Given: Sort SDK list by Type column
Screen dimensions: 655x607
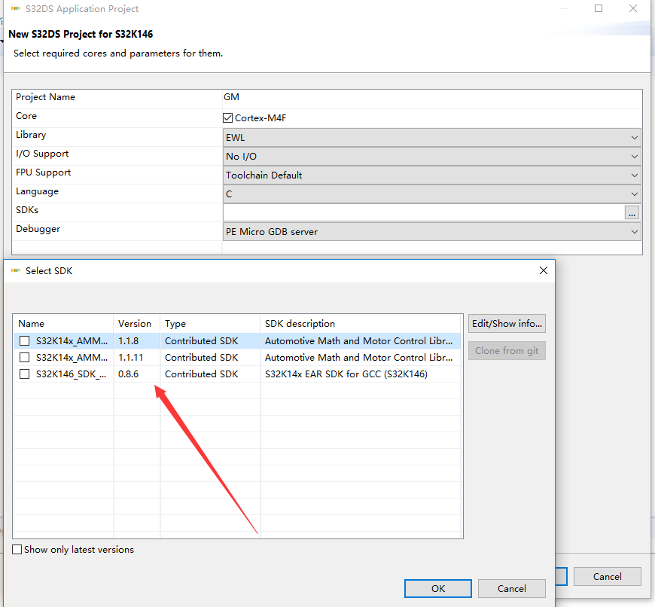Looking at the screenshot, I should [210, 324].
